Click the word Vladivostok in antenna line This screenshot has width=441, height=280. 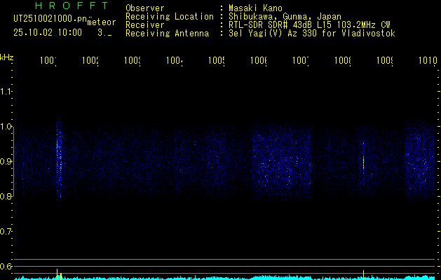coord(369,34)
